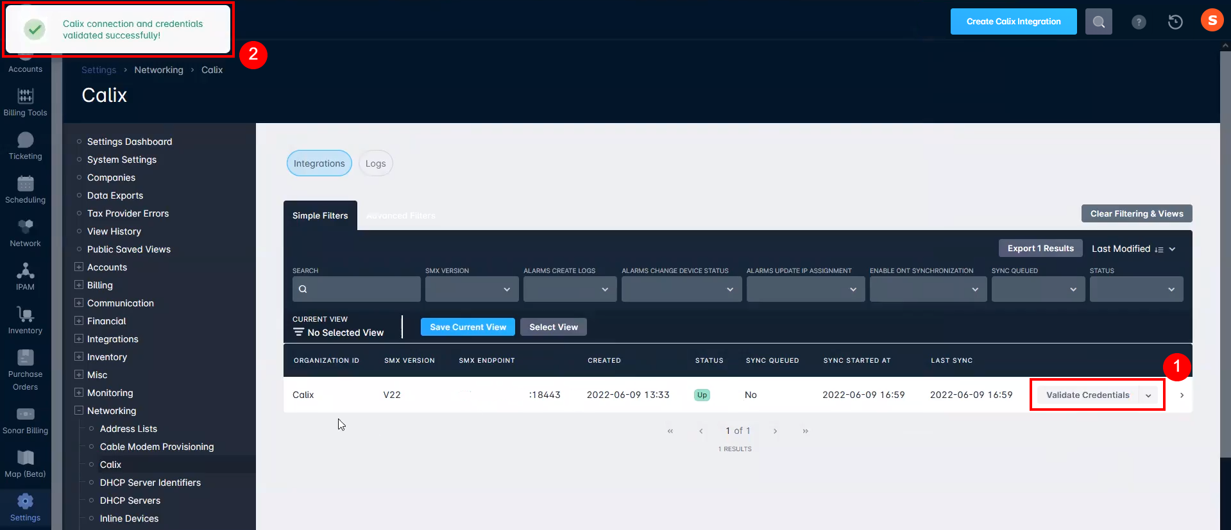Open the STATUS filter dropdown
Image resolution: width=1231 pixels, height=530 pixels.
(x=1136, y=289)
